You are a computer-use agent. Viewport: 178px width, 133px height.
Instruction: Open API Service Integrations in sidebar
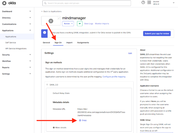[16, 48]
